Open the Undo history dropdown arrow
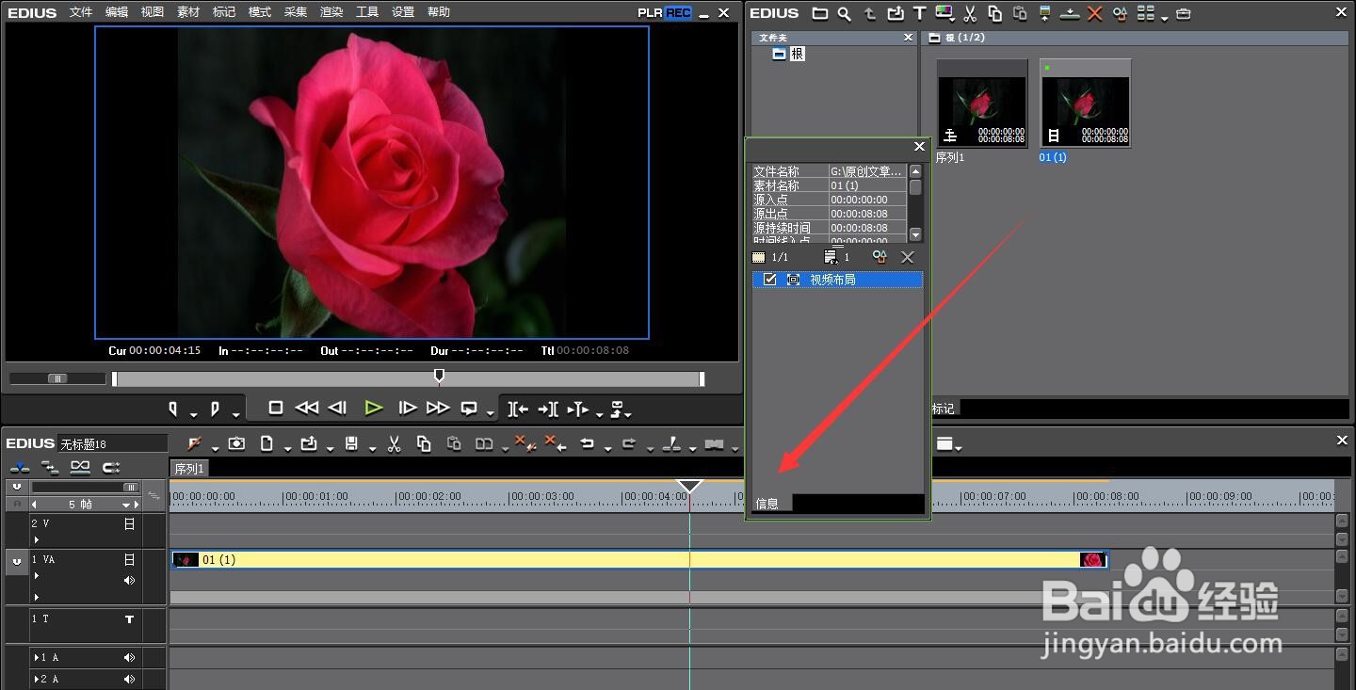The height and width of the screenshot is (690, 1356). point(607,449)
